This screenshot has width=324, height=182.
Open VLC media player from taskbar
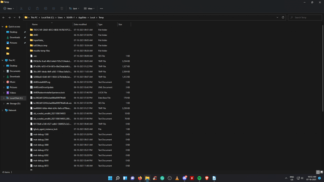click(177, 178)
